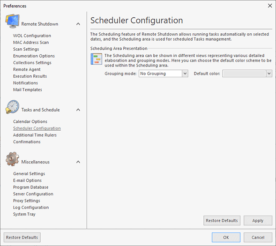Click the Remote Shutdown monitor icon
The image size is (276, 246).
coord(12,21)
